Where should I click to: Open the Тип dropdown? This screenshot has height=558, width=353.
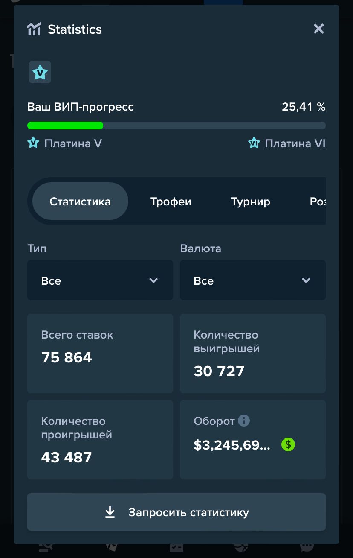click(100, 280)
